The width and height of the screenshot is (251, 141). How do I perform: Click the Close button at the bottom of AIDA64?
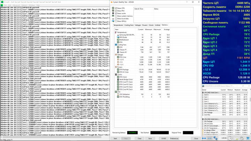(196, 139)
